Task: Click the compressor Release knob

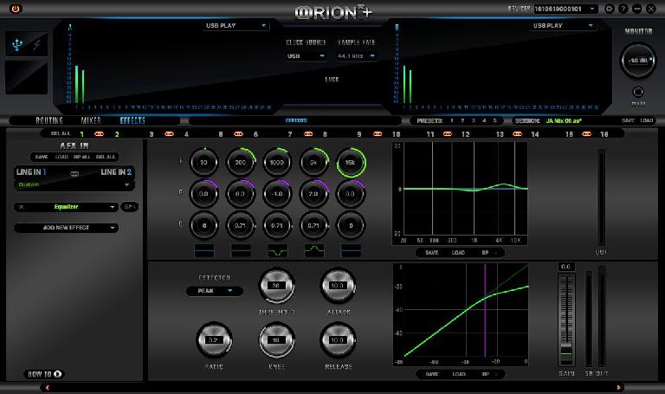Action: (338, 340)
